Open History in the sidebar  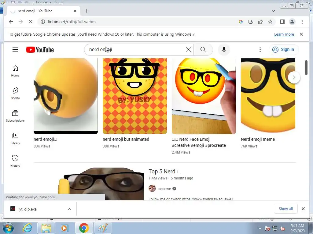(x=15, y=161)
